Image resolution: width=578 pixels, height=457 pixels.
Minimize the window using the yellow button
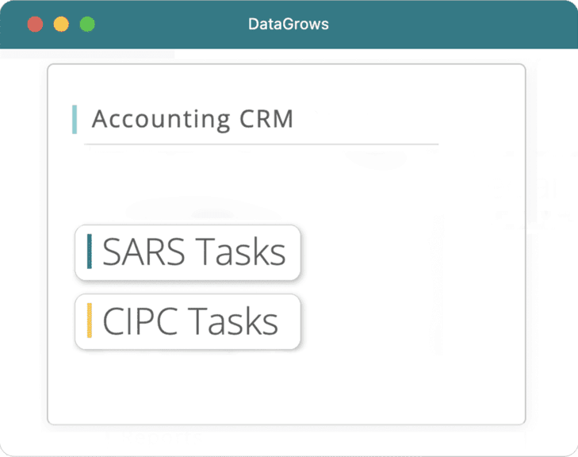point(61,24)
